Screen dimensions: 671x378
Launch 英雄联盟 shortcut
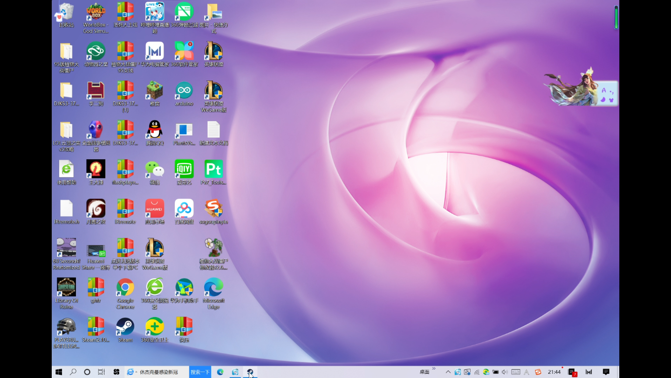pyautogui.click(x=213, y=54)
